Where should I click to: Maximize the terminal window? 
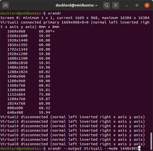(137, 5)
